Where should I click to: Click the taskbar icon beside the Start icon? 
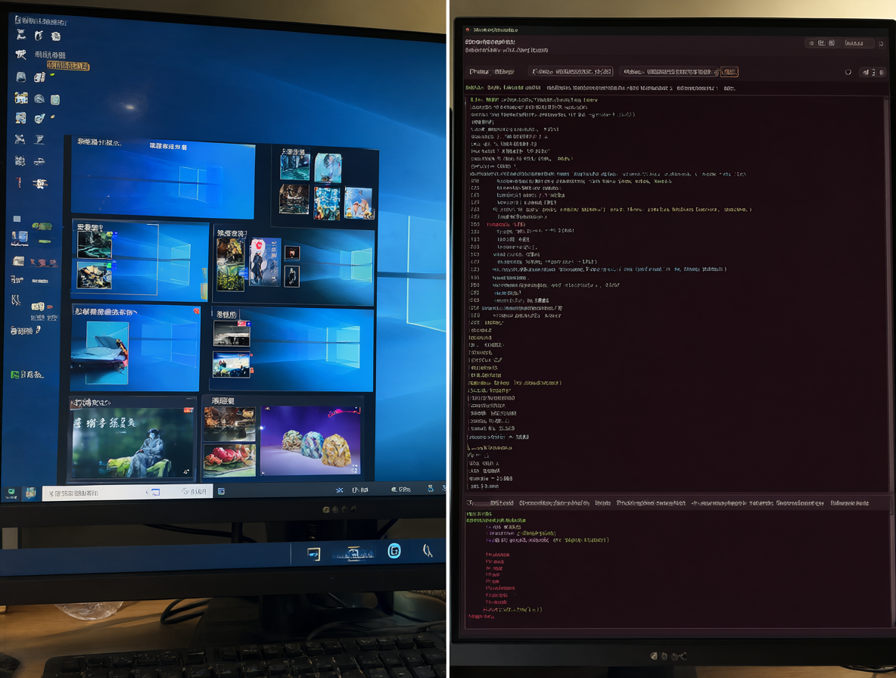click(x=30, y=493)
